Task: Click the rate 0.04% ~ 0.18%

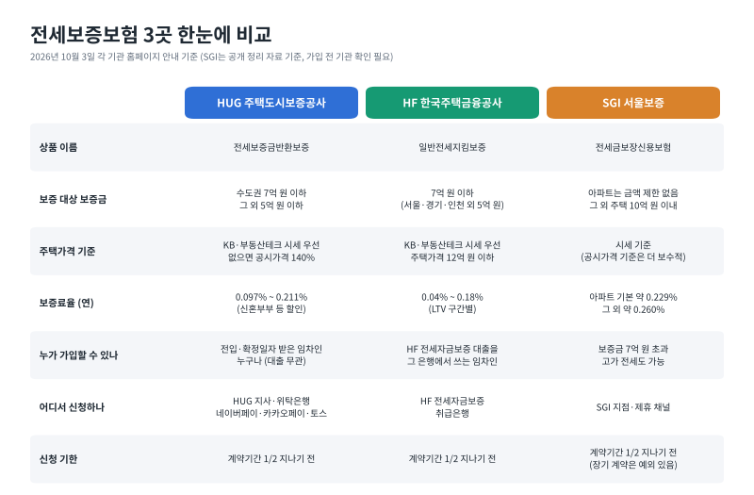Action: [452, 297]
